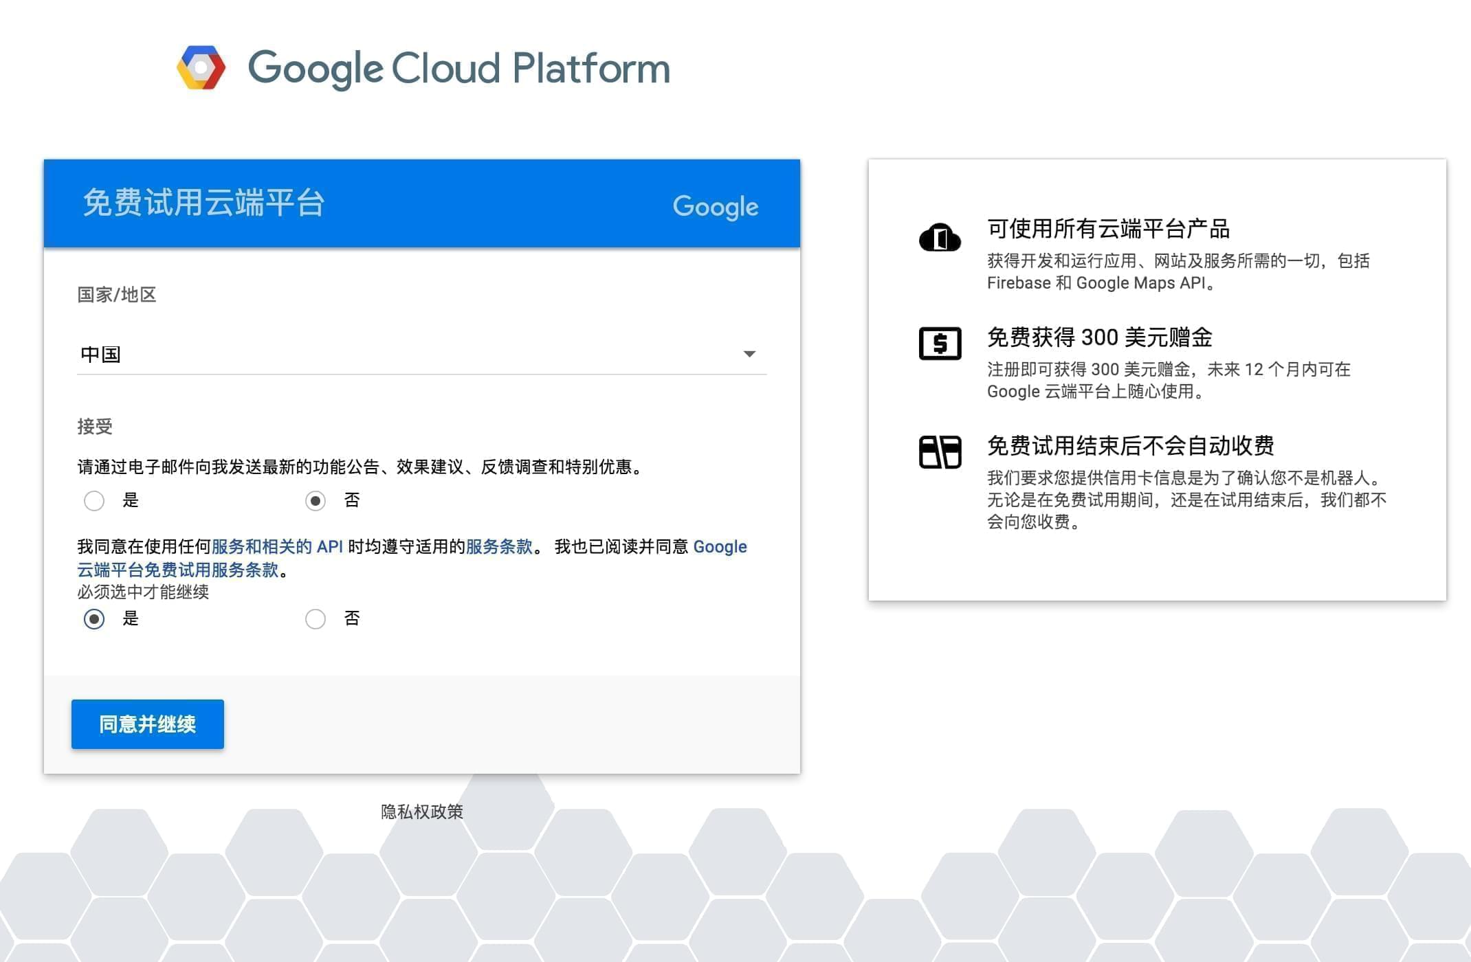Open Google 云端平台免费试用服务条款 link
Viewport: 1471px width, 962px height.
tap(177, 570)
